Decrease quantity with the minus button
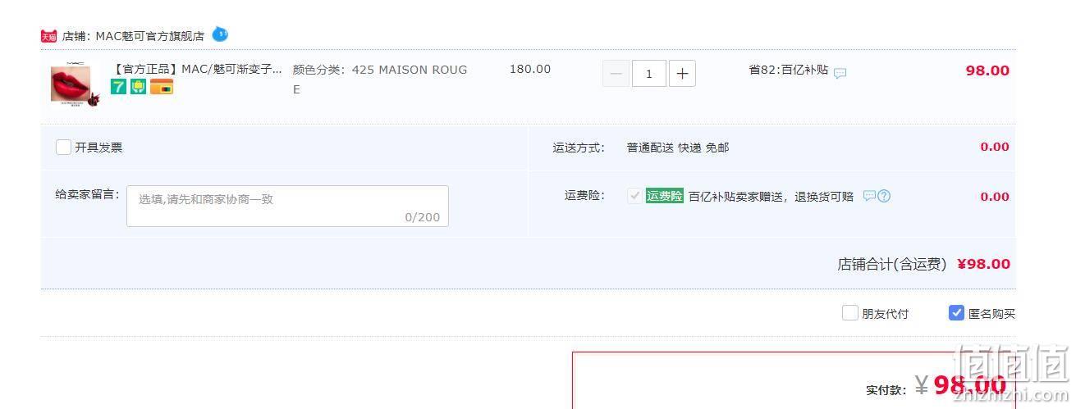The width and height of the screenshot is (1076, 409). click(x=616, y=74)
